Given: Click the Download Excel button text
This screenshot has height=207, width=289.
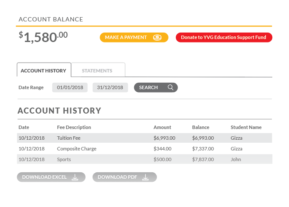Looking at the screenshot, I should click(x=44, y=177).
